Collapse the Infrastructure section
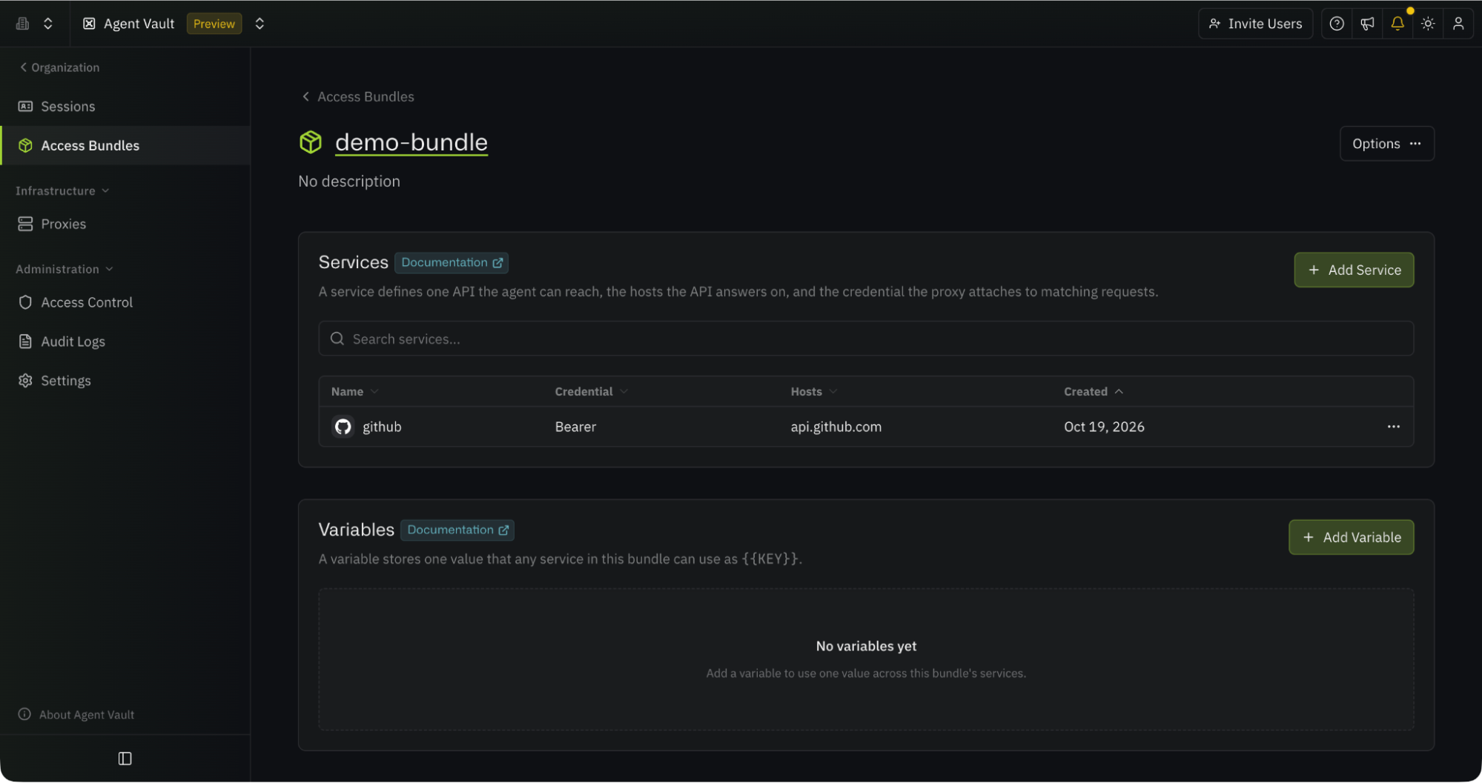 click(x=62, y=191)
